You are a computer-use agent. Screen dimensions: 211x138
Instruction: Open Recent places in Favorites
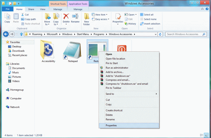coord(18,55)
